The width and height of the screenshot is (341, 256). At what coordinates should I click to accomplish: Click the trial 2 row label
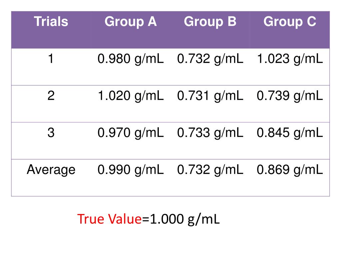pos(51,96)
